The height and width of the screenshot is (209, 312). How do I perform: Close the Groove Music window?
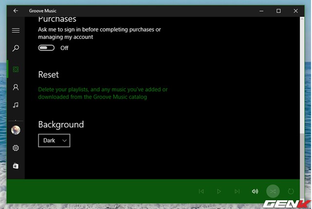coord(296,11)
